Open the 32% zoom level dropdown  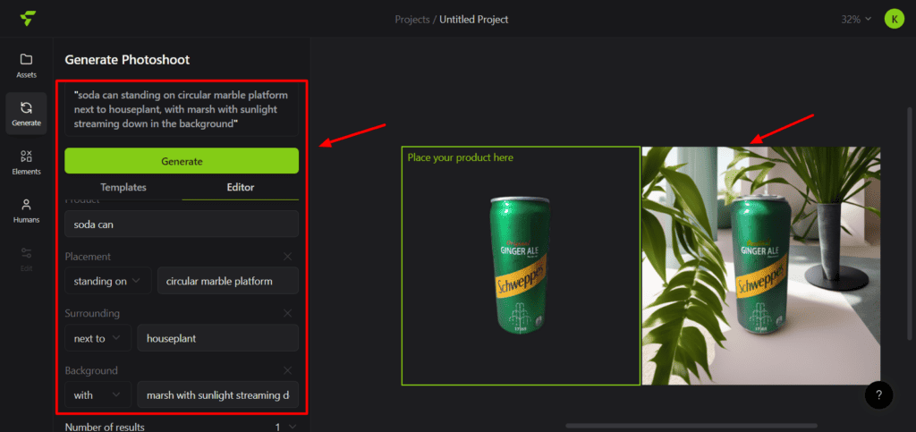855,19
